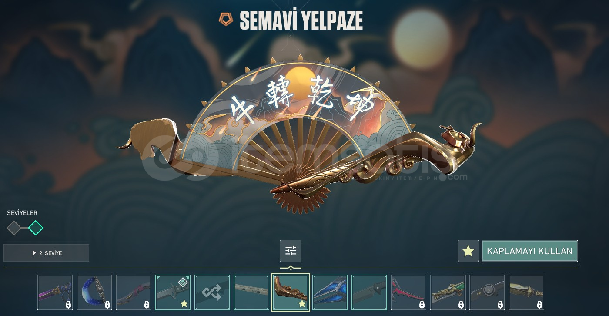Image resolution: width=609 pixels, height=316 pixels.
Task: Select the second teal level diamond
Action: point(36,228)
